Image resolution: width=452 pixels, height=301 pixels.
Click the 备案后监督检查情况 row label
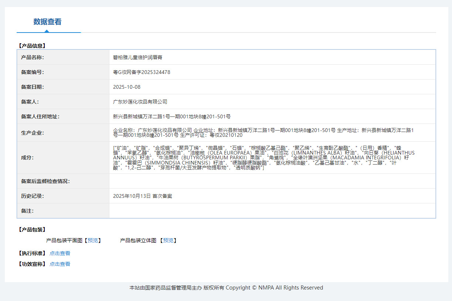pyautogui.click(x=45, y=181)
